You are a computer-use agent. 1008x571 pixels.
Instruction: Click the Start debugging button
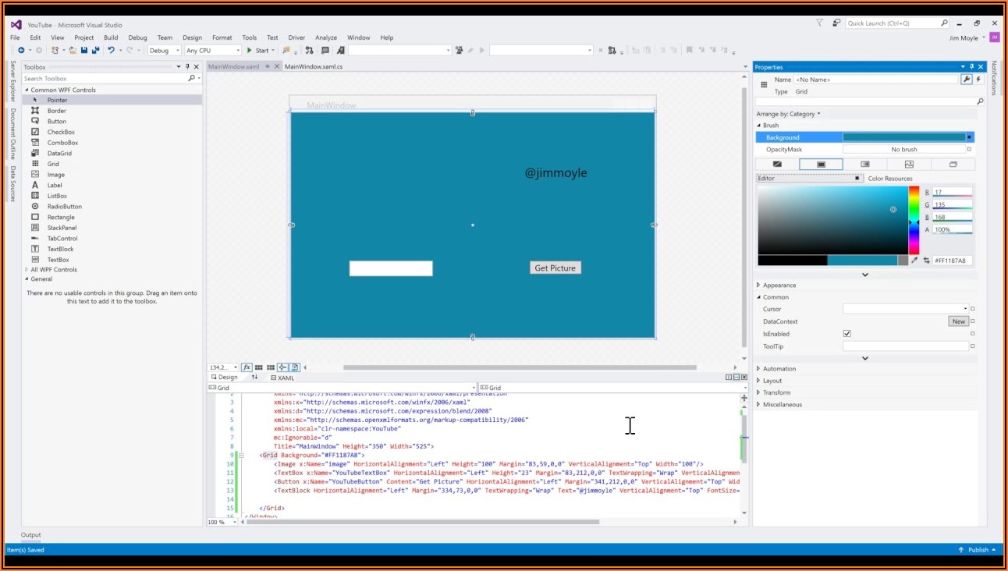point(257,51)
